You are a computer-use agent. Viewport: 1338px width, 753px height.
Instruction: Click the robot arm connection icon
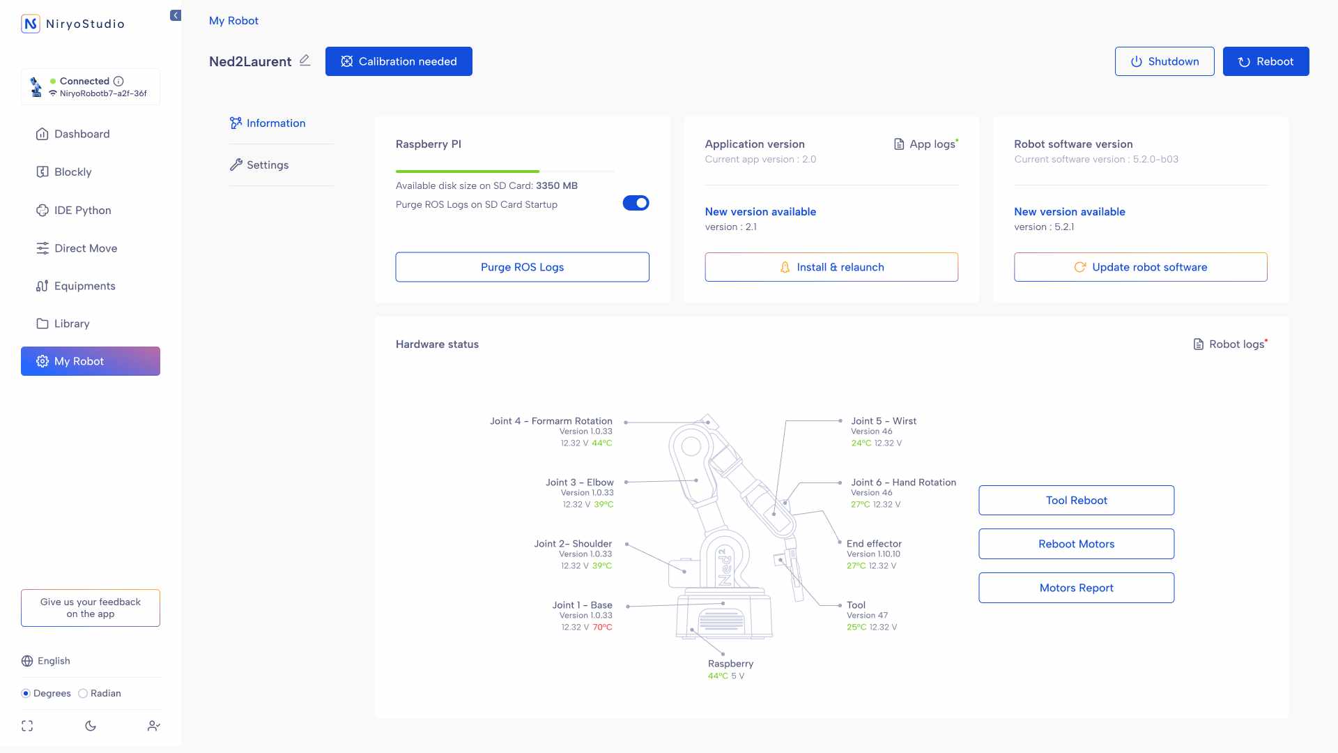pos(36,87)
